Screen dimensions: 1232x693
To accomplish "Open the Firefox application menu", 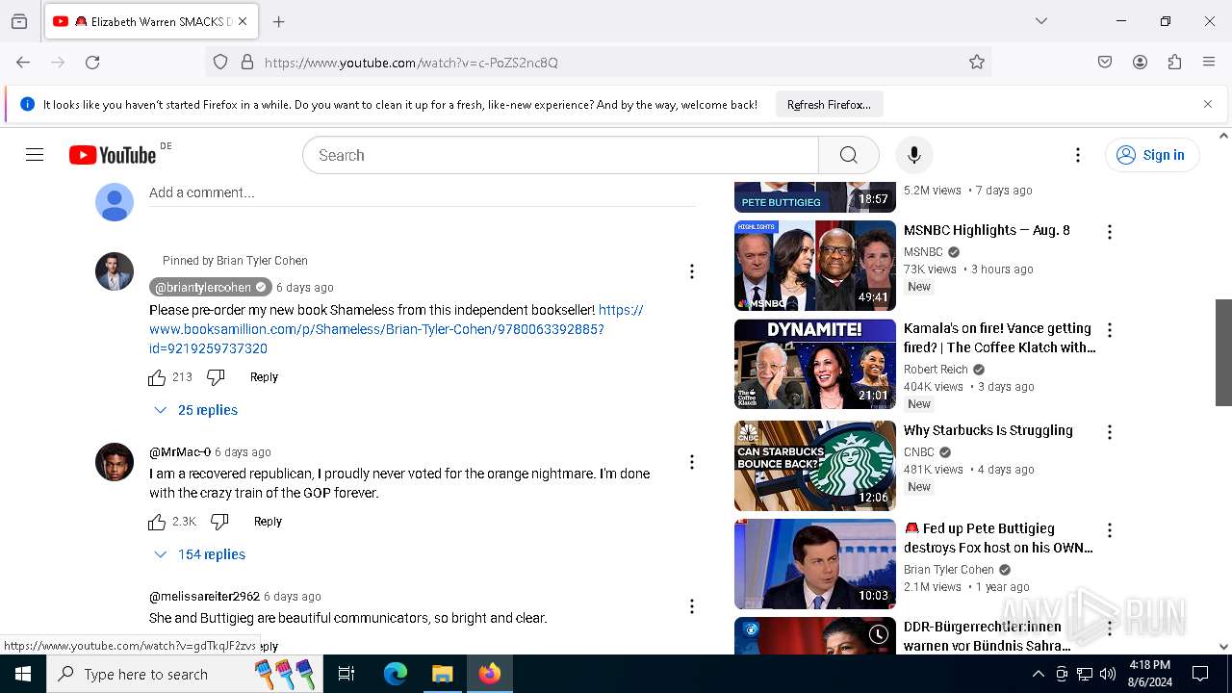I will coord(1209,62).
